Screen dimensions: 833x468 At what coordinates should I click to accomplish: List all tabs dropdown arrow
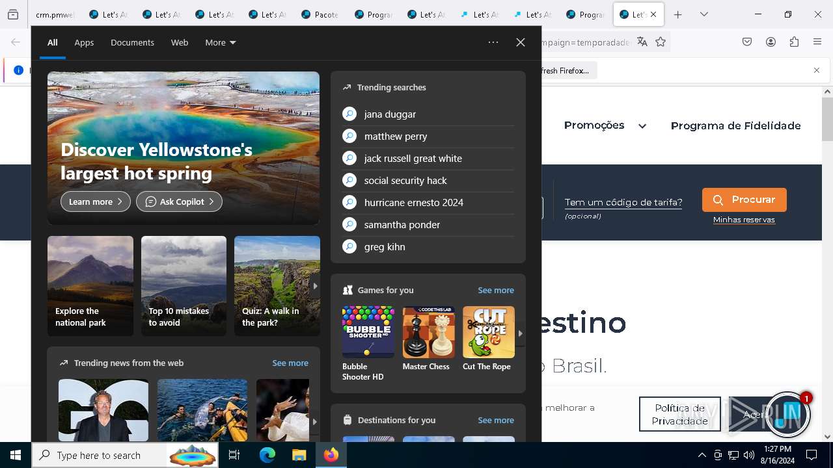tap(703, 14)
